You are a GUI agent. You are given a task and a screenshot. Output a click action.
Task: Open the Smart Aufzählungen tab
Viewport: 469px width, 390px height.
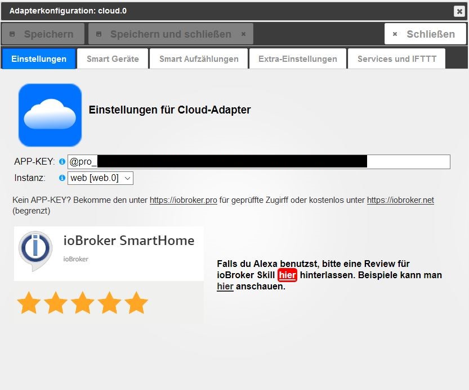click(199, 59)
